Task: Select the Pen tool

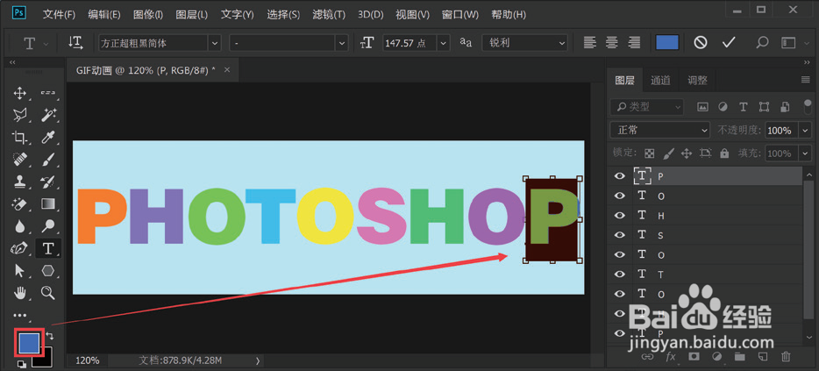Action: [x=20, y=248]
